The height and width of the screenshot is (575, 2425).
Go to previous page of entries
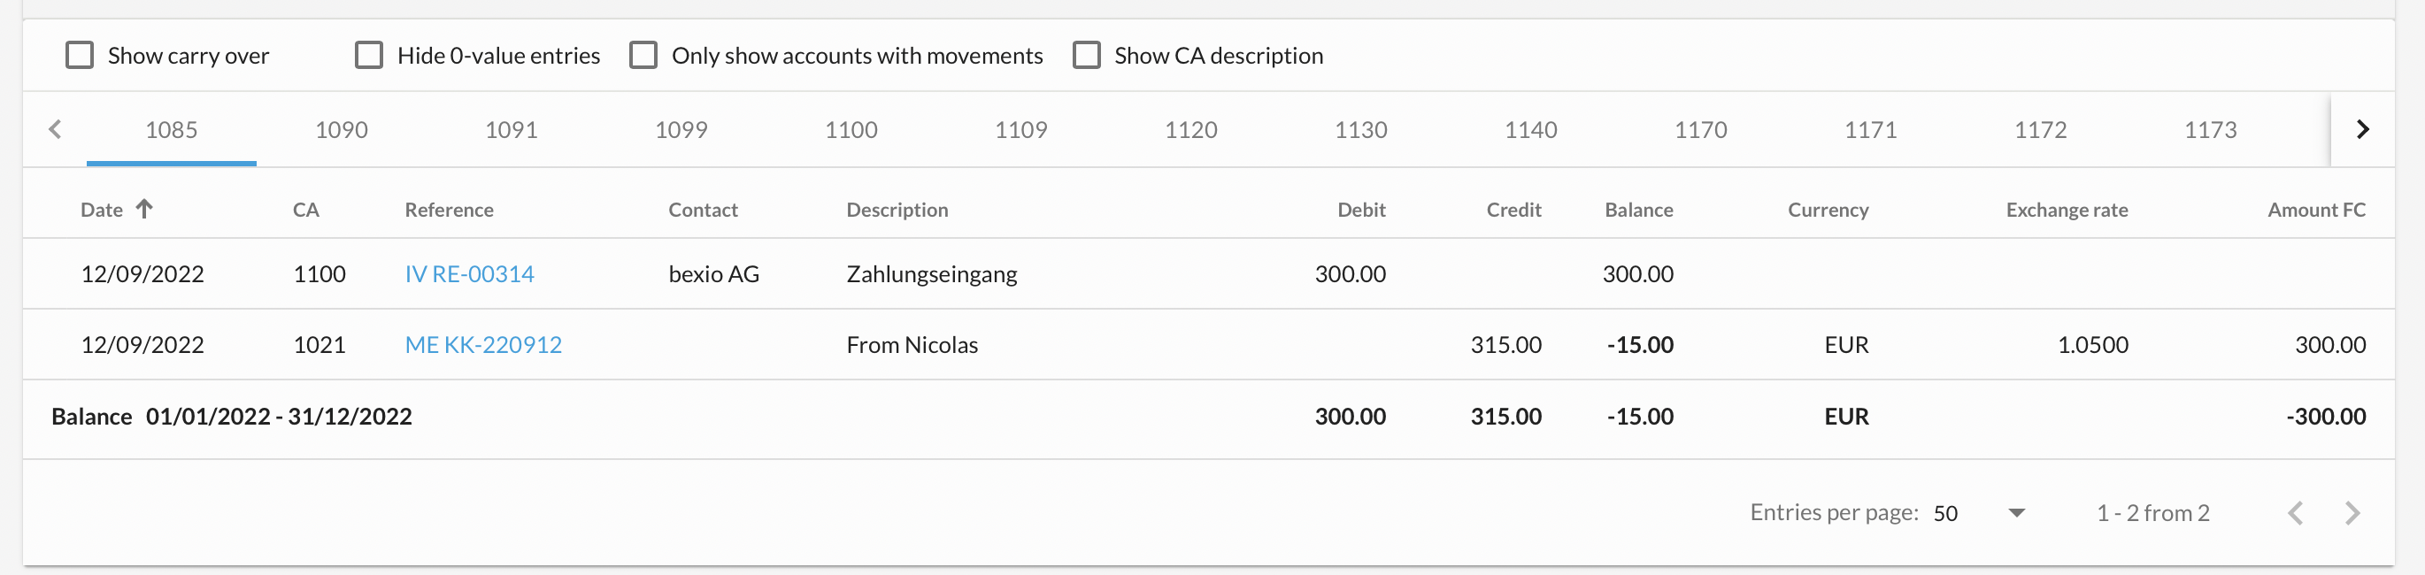coord(2295,513)
